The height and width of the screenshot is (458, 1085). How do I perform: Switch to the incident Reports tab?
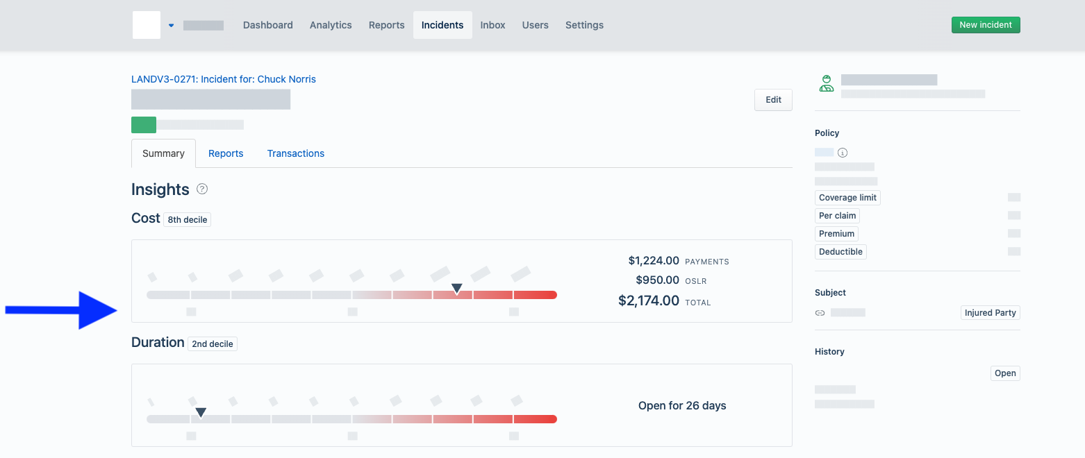pyautogui.click(x=226, y=153)
